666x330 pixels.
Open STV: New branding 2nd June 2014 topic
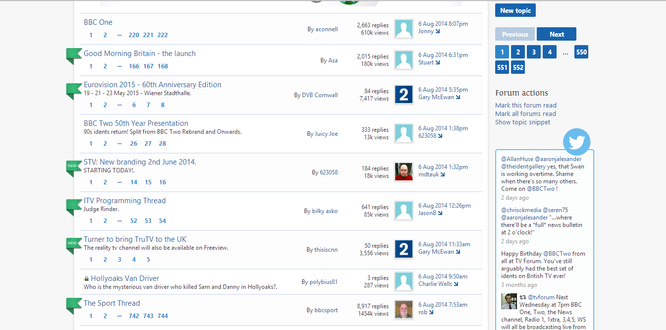140,162
